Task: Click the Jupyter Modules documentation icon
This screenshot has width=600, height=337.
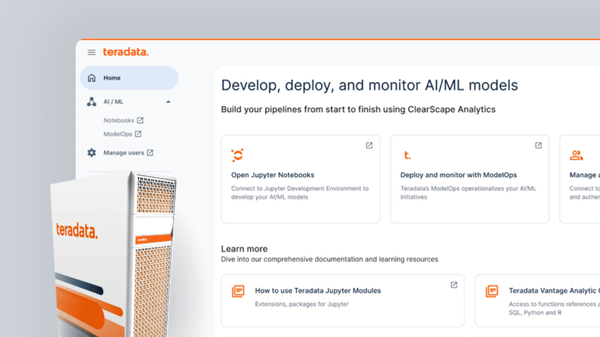Action: coord(238,291)
